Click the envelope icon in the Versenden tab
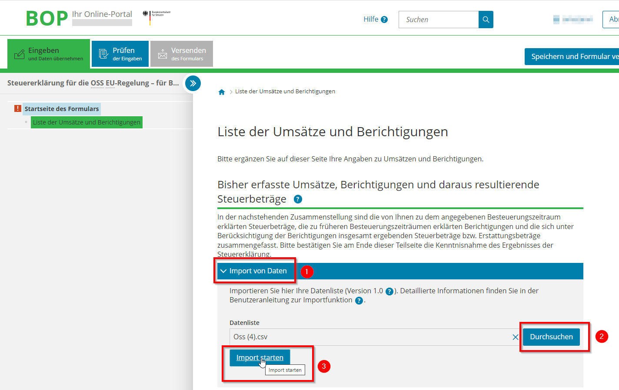The height and width of the screenshot is (390, 619). (163, 54)
